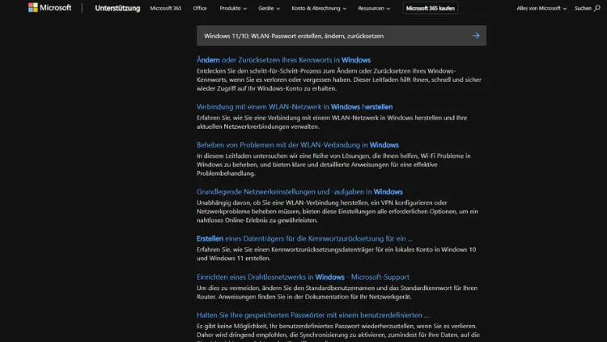Open 'Verbindung mit einem WLAN-Netzwerk' result
The height and width of the screenshot is (342, 607).
(x=295, y=107)
